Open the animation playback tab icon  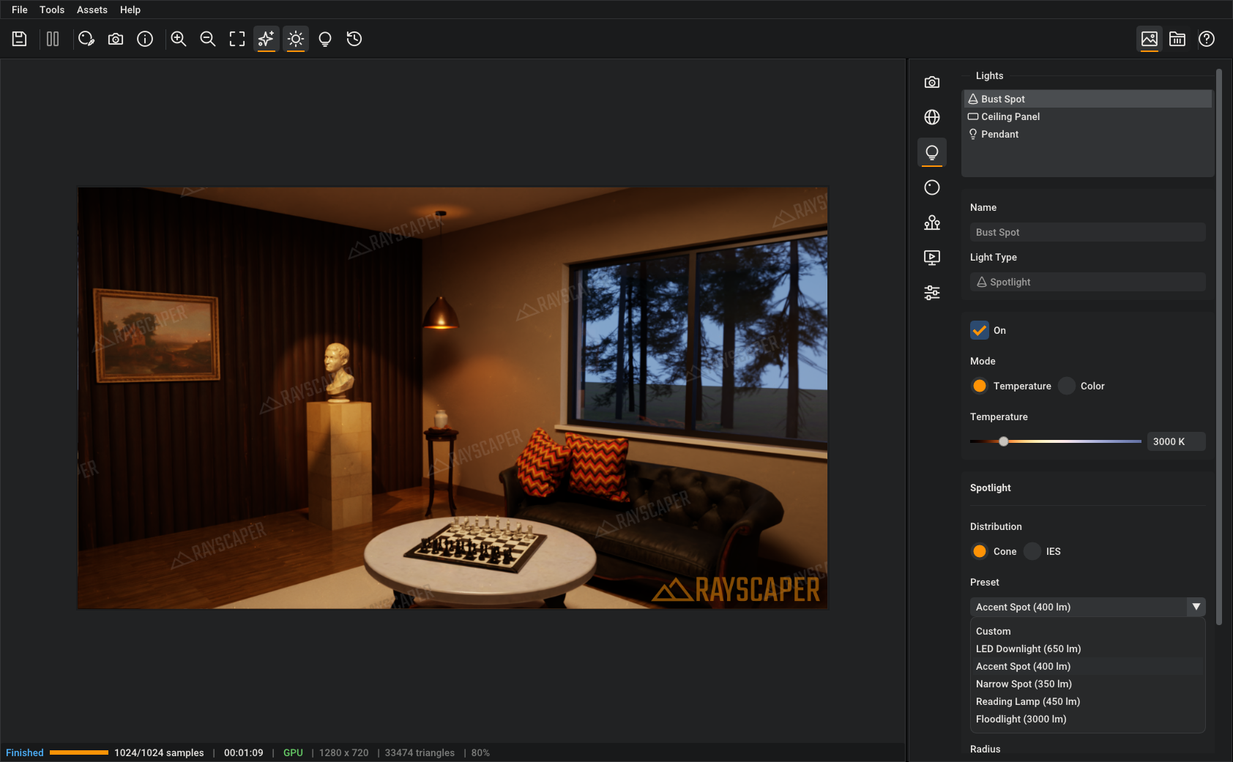(932, 258)
